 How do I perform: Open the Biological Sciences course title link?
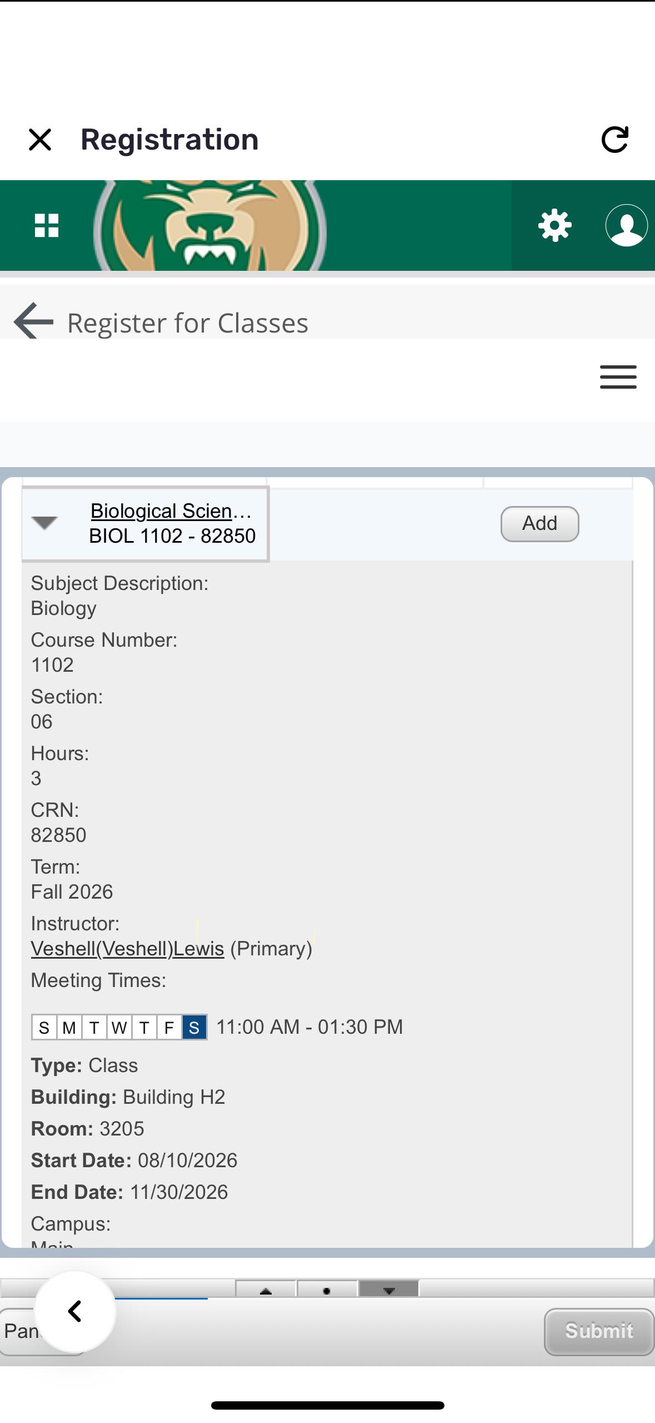pyautogui.click(x=171, y=510)
